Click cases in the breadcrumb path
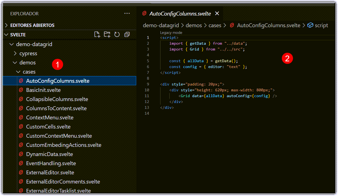This screenshot has width=338, height=196. coord(215,25)
